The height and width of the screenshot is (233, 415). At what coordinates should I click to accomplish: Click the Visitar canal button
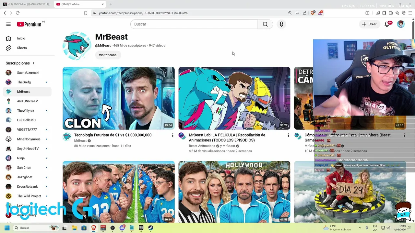point(108,55)
